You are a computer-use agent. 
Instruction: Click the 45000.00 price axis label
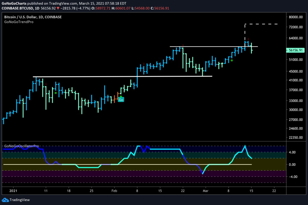click(x=296, y=71)
